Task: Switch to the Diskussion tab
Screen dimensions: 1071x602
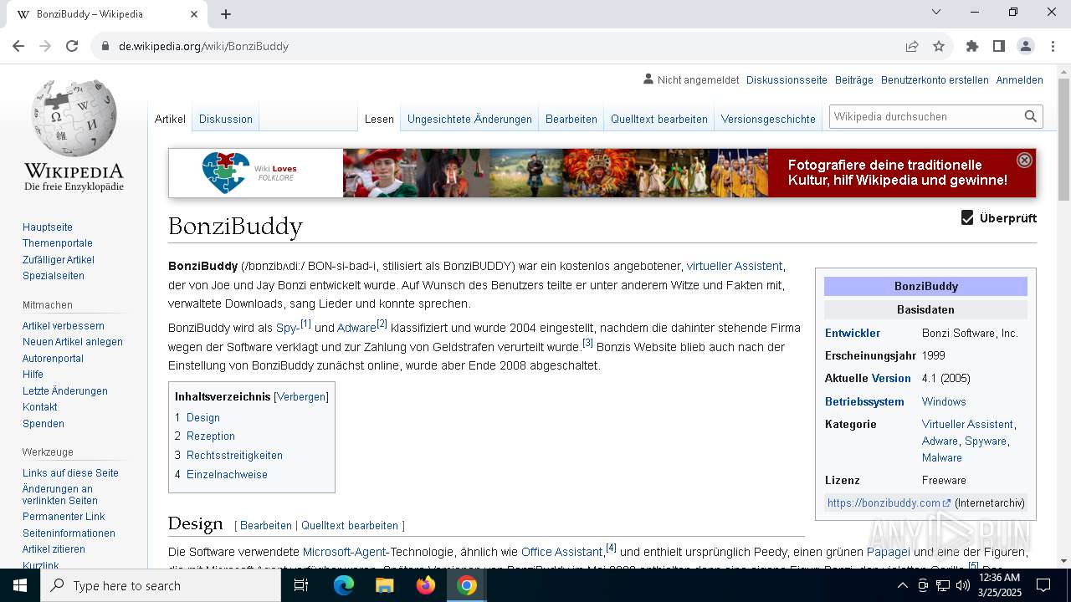Action: coord(226,119)
